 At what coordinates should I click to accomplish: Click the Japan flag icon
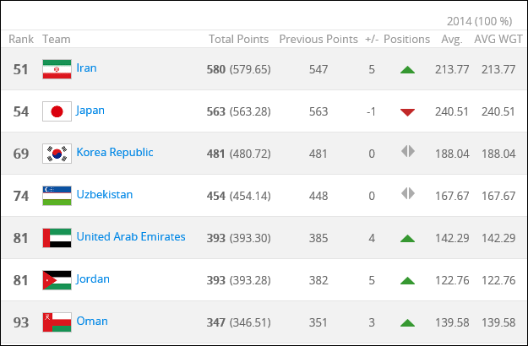pyautogui.click(x=57, y=111)
